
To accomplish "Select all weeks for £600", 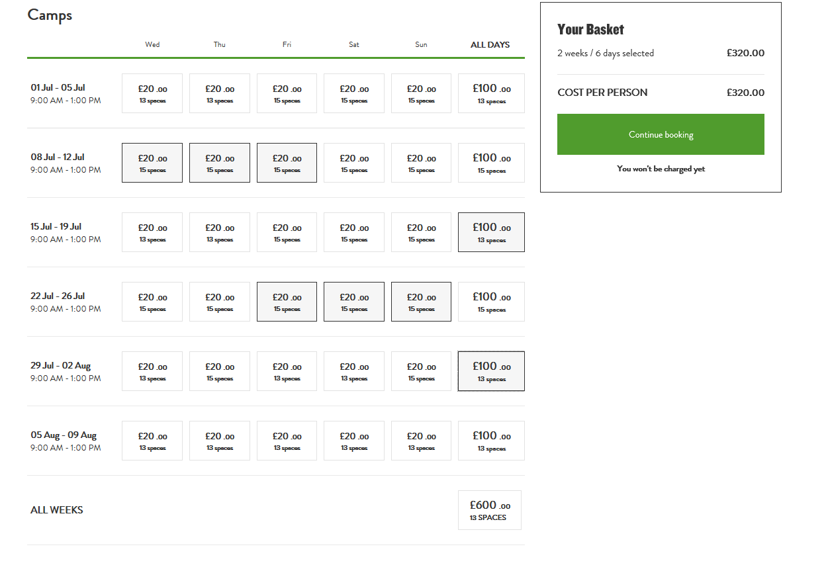I will click(x=490, y=510).
